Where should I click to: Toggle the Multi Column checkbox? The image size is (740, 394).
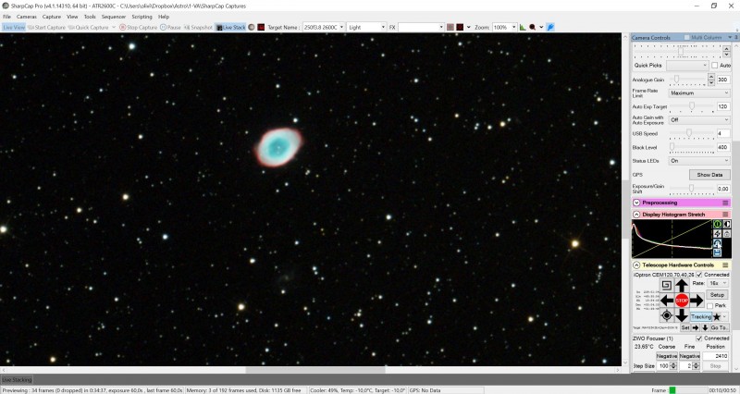point(686,37)
